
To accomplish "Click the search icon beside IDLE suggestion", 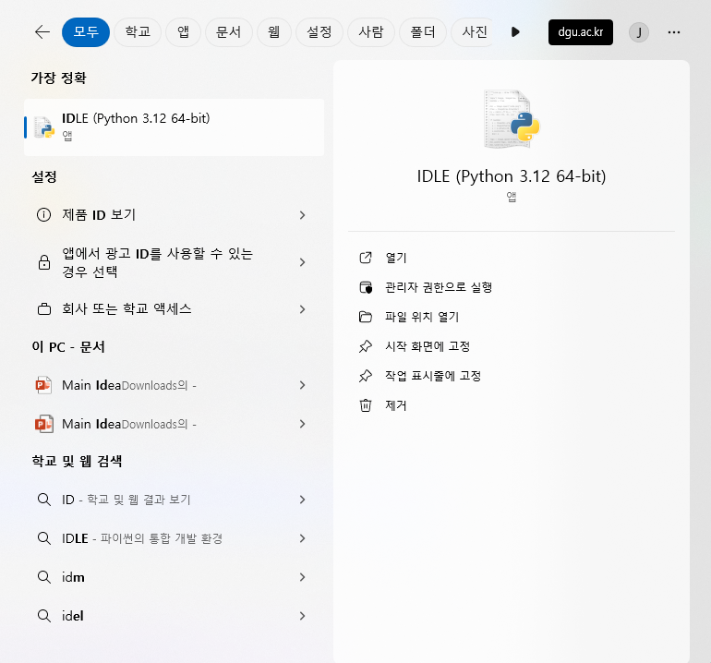I will (x=44, y=538).
